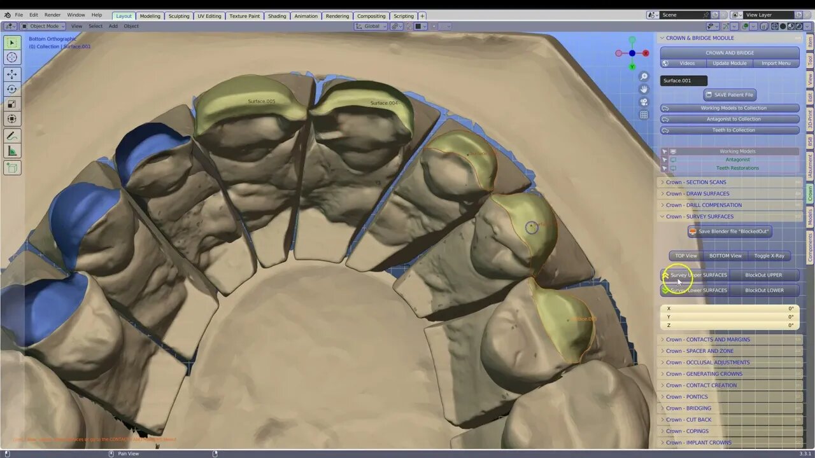Click the Antagonist to Collection icon

(666, 119)
